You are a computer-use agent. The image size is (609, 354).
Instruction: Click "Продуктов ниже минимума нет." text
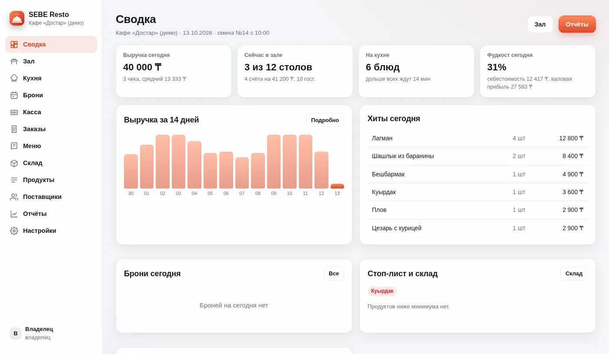click(x=408, y=307)
